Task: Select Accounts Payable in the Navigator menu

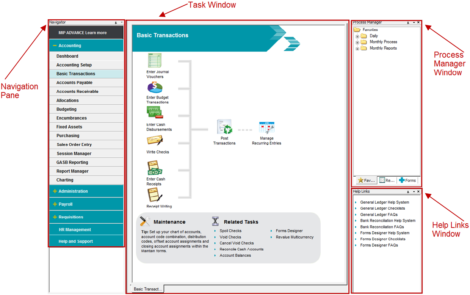Action: pos(74,83)
